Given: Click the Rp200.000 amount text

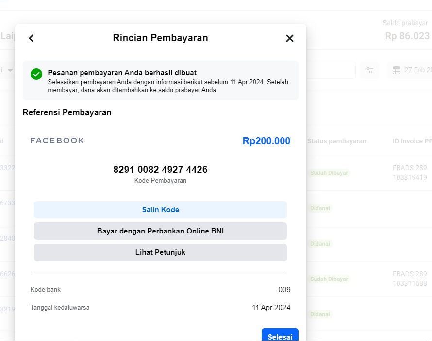Looking at the screenshot, I should [266, 141].
